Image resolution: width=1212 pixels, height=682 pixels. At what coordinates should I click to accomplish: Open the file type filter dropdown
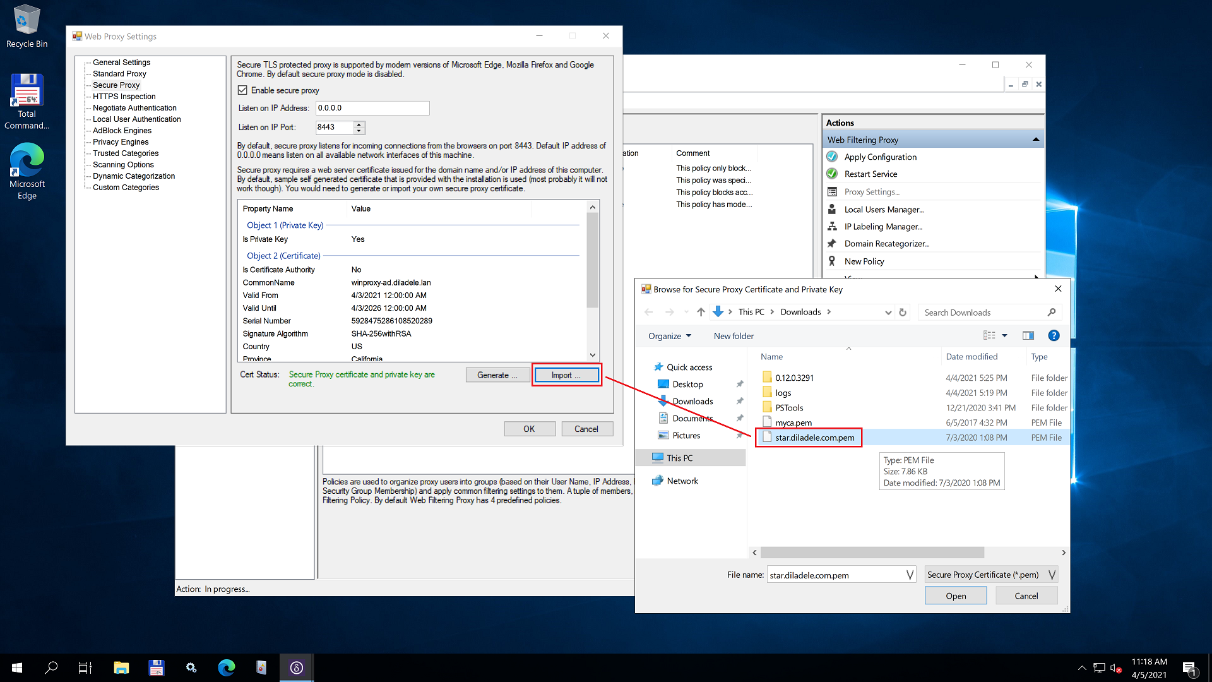click(1052, 575)
